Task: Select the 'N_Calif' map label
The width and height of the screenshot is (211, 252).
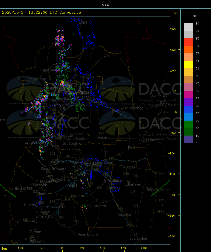Action: point(88,78)
